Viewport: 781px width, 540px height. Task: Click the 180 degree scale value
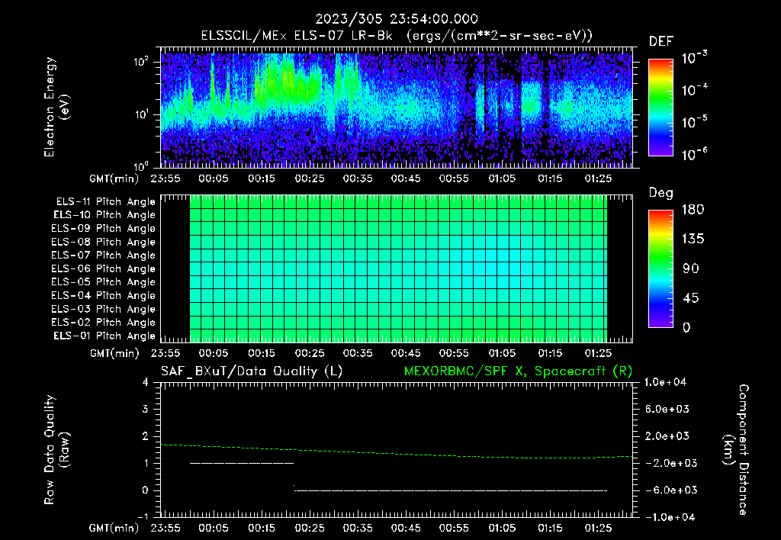[693, 210]
